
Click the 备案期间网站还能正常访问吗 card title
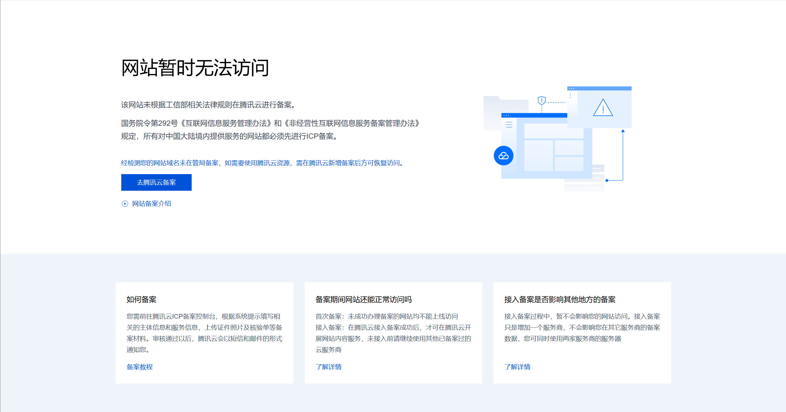tap(363, 300)
